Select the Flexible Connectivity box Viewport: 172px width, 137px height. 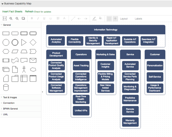coord(75,41)
